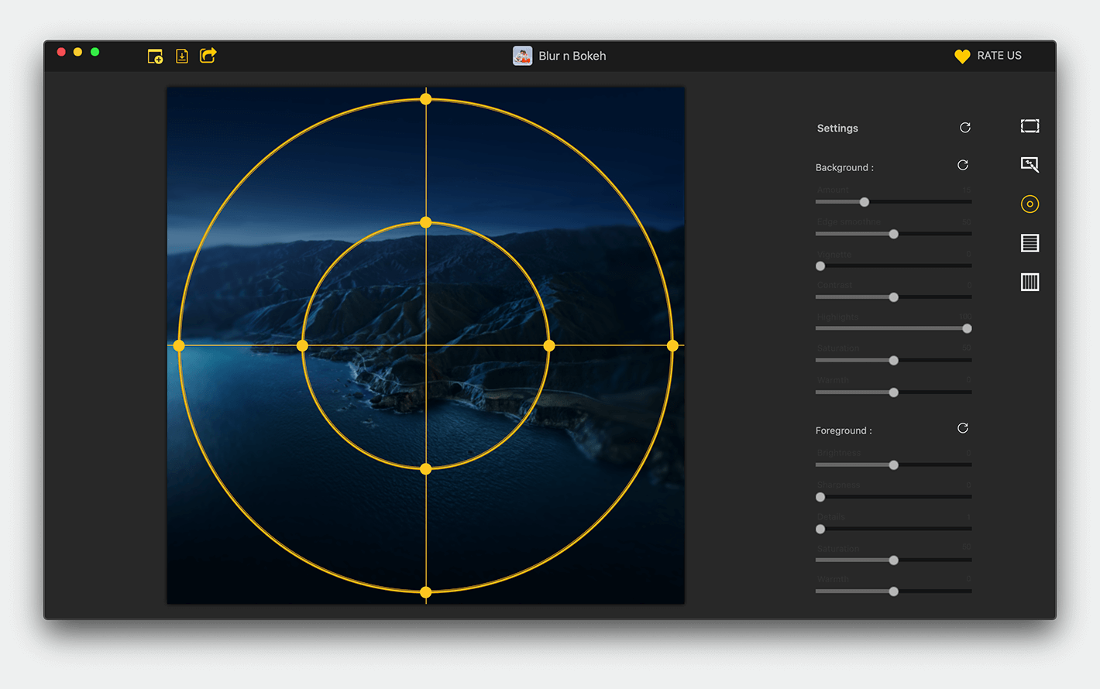The width and height of the screenshot is (1100, 689).
Task: Click the Settings heading text
Action: point(837,129)
